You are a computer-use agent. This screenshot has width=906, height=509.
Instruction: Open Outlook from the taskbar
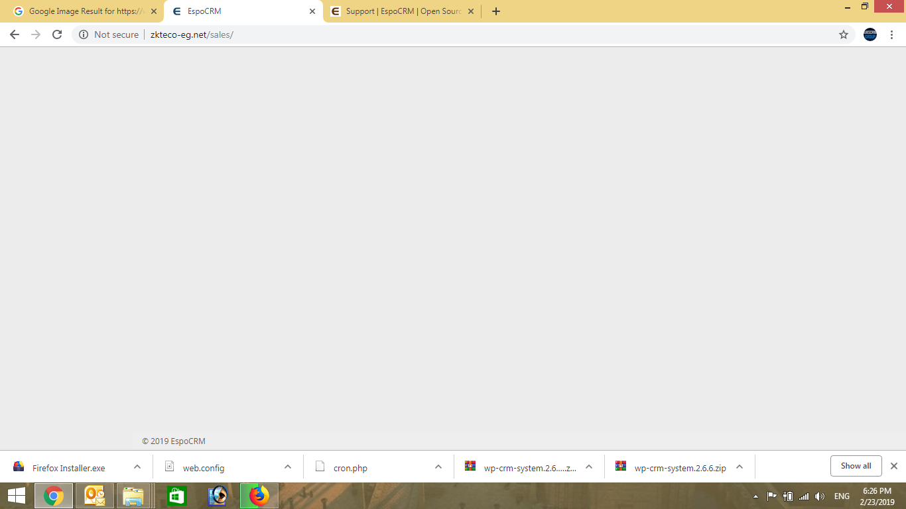95,496
